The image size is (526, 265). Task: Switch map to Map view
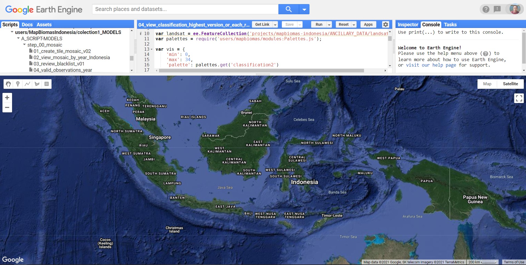[x=487, y=84]
